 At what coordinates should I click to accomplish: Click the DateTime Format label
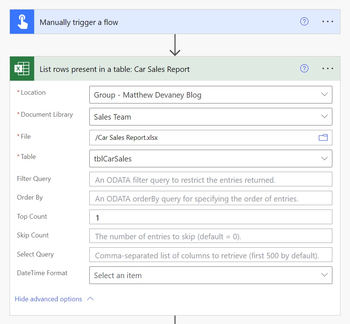(42, 273)
